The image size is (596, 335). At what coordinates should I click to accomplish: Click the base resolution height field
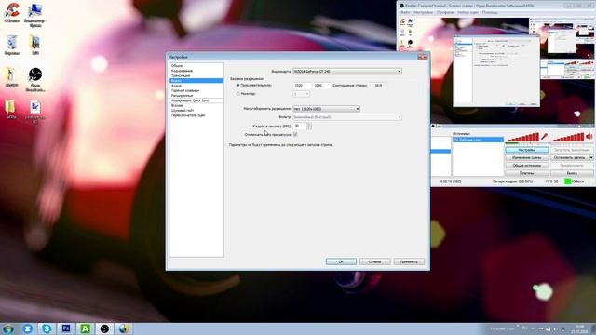321,86
